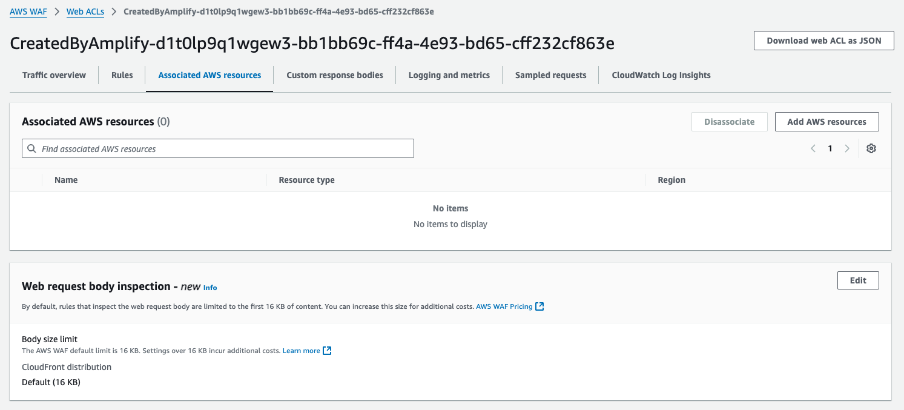
Task: View the Logging and metrics tab
Action: click(449, 75)
